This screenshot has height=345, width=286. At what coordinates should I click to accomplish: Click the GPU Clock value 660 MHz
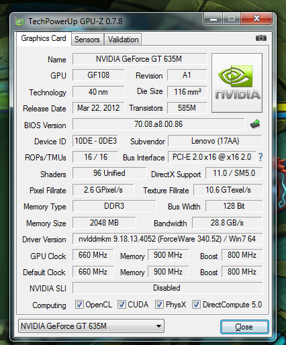tap(93, 255)
